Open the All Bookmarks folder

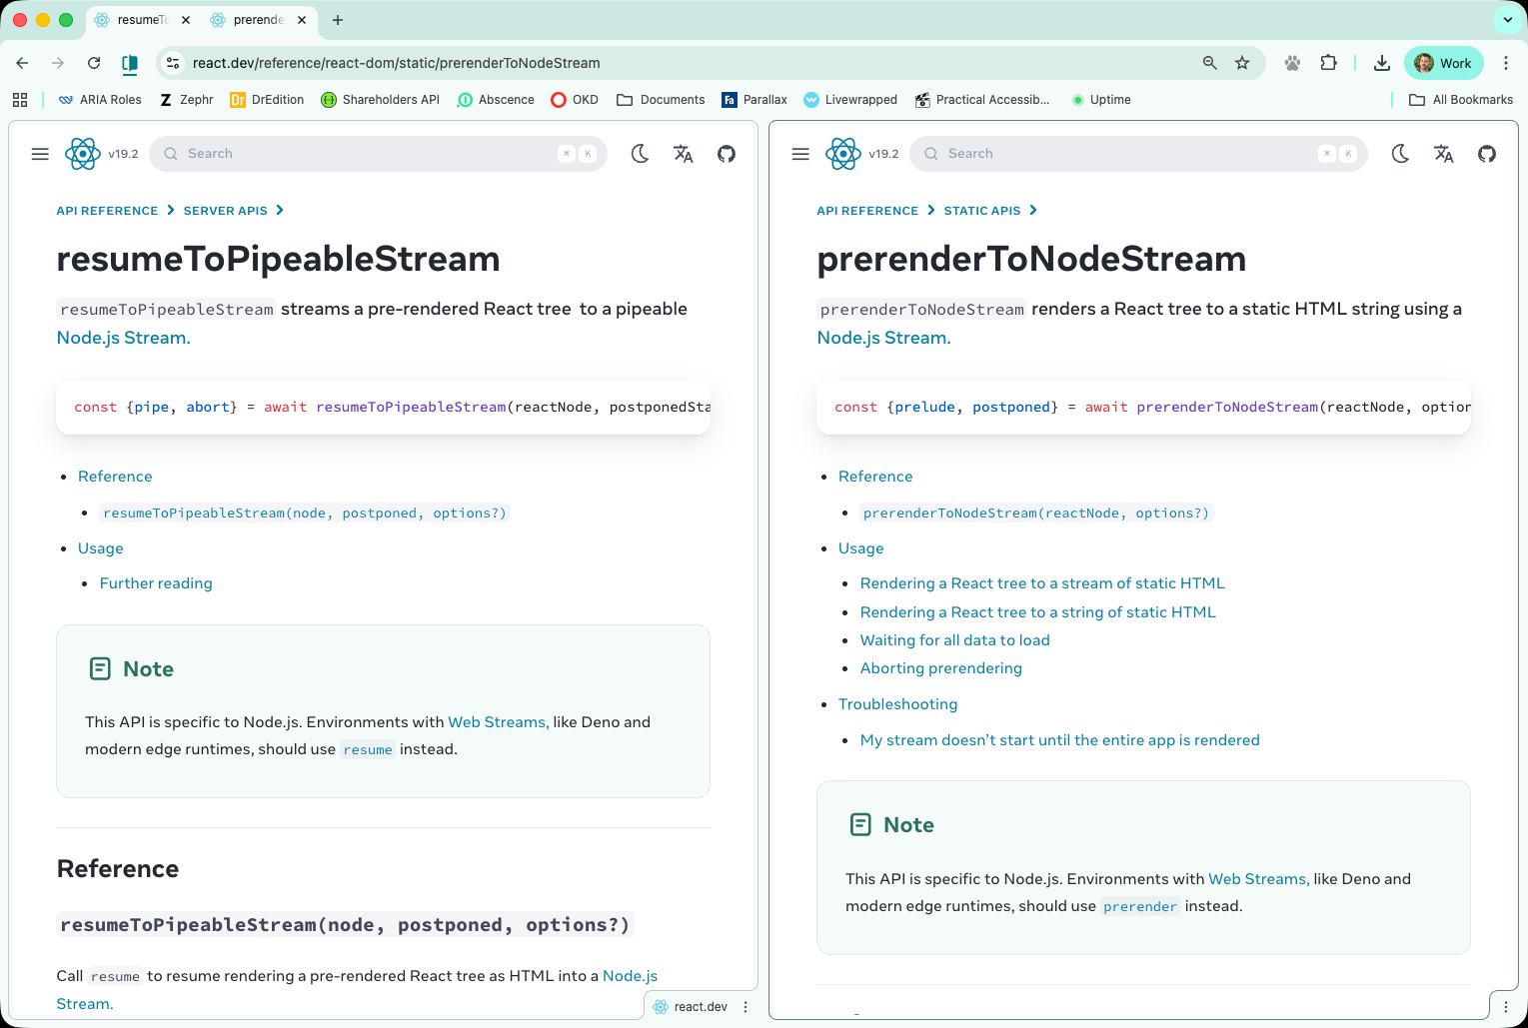(1460, 100)
